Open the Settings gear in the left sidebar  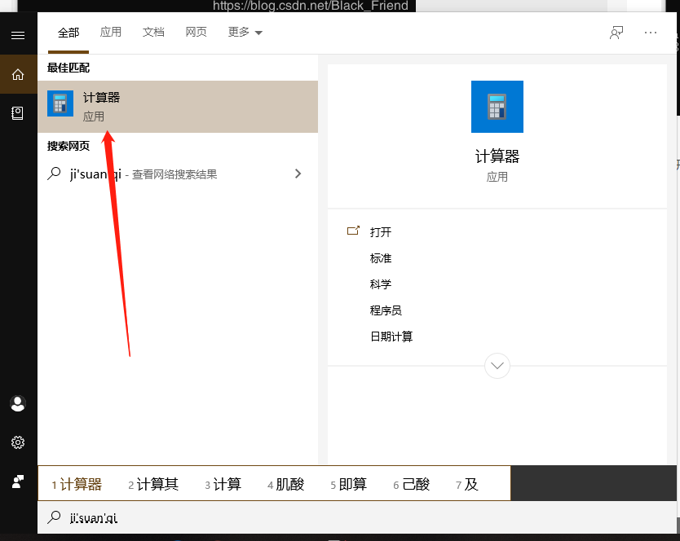pos(18,442)
